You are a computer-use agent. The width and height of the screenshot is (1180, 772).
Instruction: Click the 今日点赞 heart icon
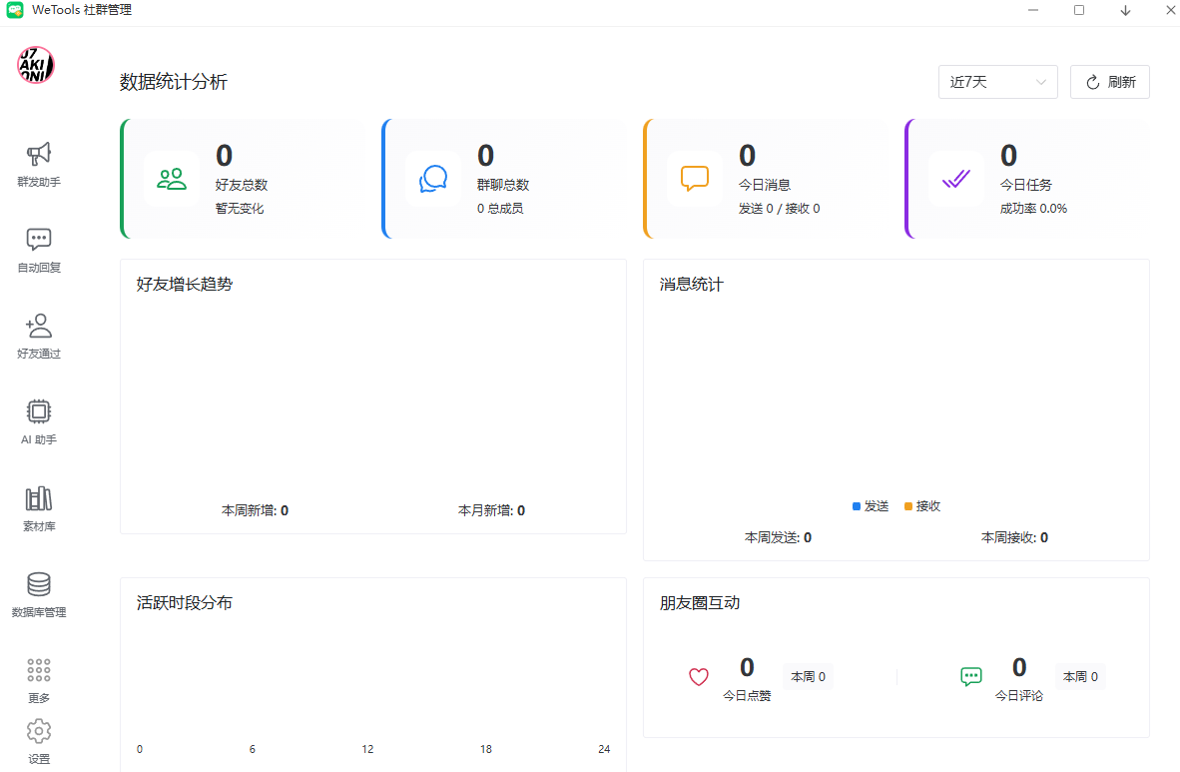coord(699,677)
